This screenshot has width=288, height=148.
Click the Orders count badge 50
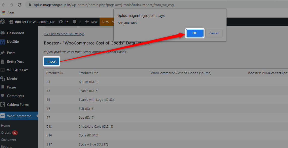[x=15, y=132]
